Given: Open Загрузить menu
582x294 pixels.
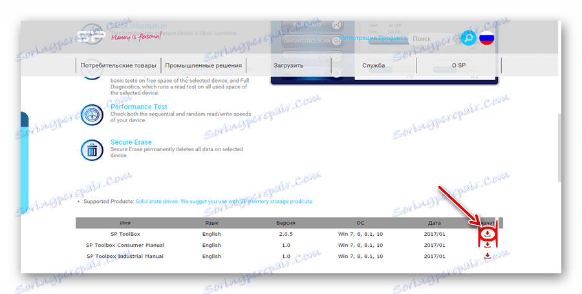Looking at the screenshot, I should 288,65.
